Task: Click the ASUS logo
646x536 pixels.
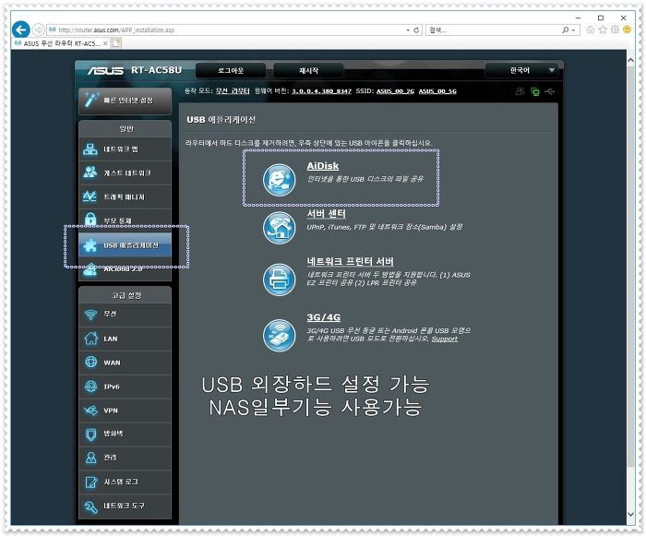Action: pos(105,70)
